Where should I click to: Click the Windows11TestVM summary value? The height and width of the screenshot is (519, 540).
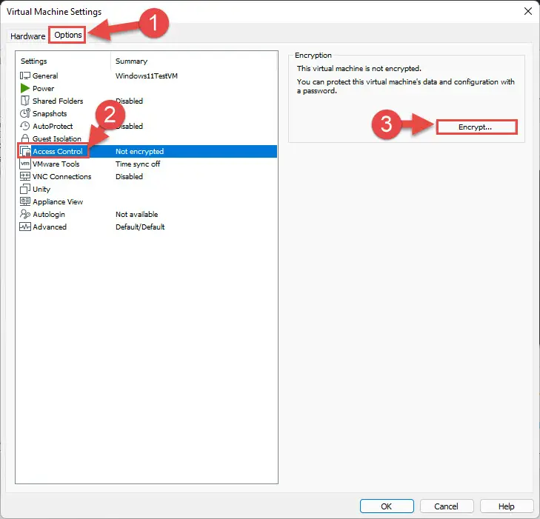tap(147, 76)
